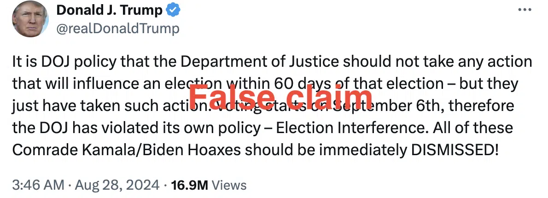Click the 16.9M view count number
This screenshot has height=198, width=548.
coord(190,185)
